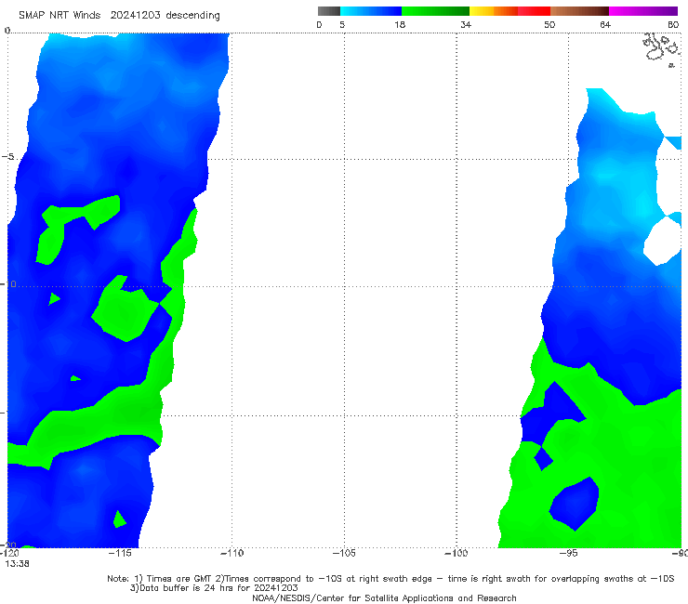Select the gray segment of the color bar
Viewport: 688px width, 604px height.
point(328,11)
